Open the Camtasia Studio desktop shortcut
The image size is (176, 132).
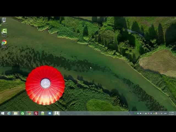pos(4,32)
